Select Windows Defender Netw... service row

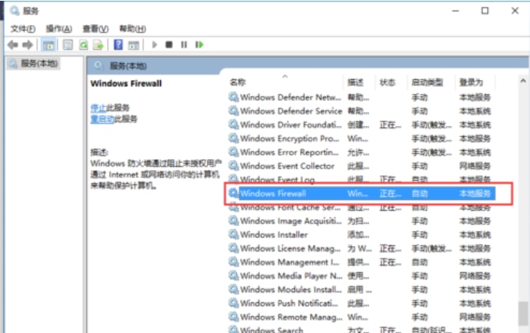pyautogui.click(x=362, y=98)
